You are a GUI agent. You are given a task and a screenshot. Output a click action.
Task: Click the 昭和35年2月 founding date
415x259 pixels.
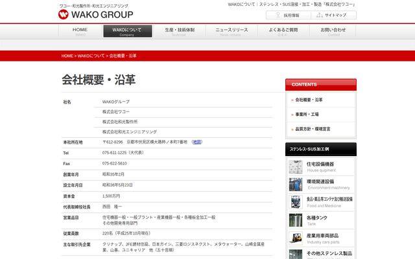pos(113,174)
